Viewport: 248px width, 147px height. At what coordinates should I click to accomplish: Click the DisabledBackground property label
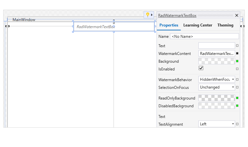coord(176,106)
